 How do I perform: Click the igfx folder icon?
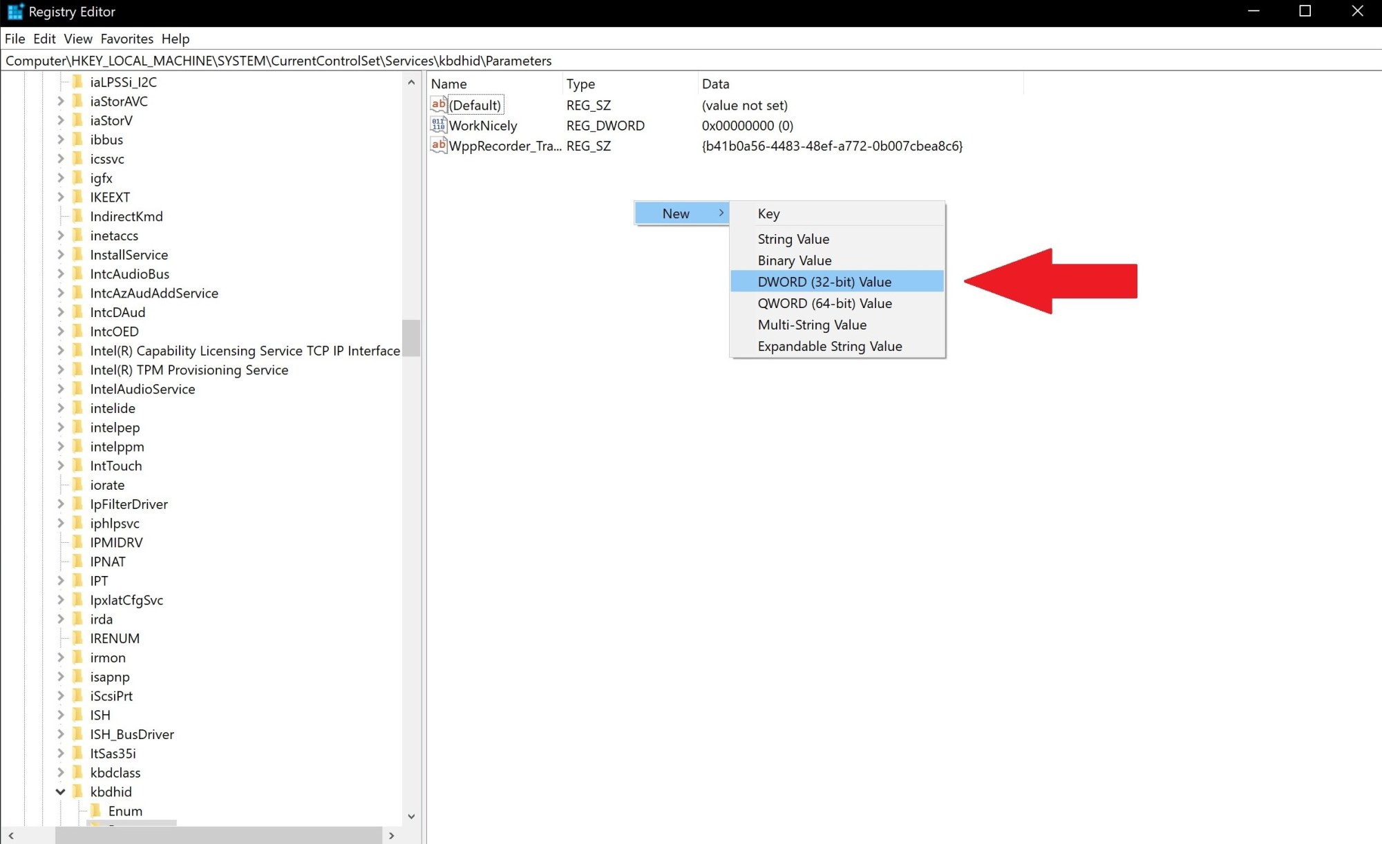coord(78,178)
